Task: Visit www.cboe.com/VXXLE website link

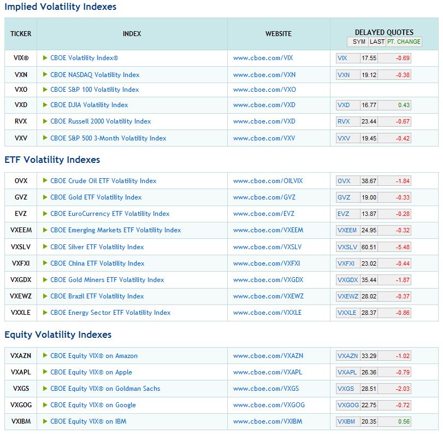Action: (x=268, y=313)
